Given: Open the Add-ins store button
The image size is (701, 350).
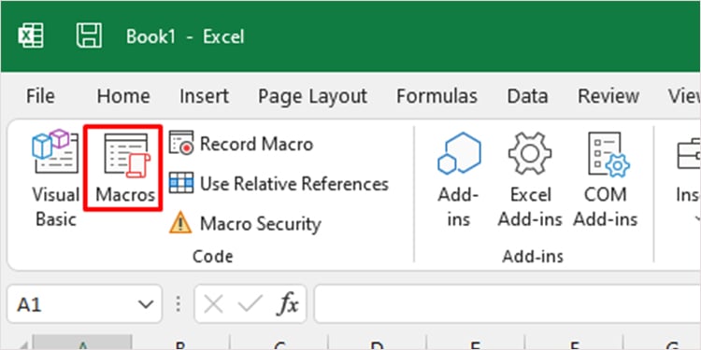Looking at the screenshot, I should pyautogui.click(x=459, y=178).
